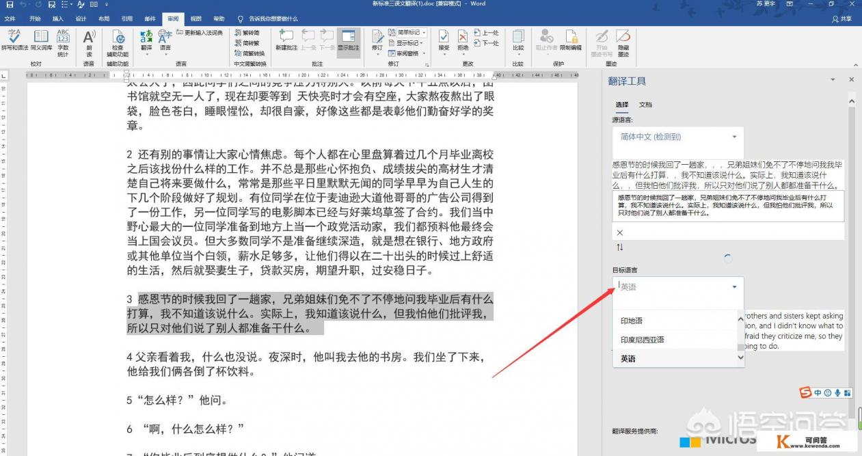Open the Sogou input method icon
Viewport: 862px width, 456px height.
(807, 392)
